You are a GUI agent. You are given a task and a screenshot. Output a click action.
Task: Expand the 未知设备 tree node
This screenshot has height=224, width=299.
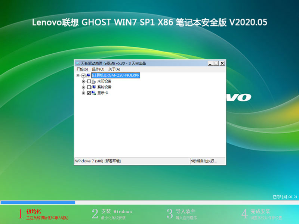point(83,81)
